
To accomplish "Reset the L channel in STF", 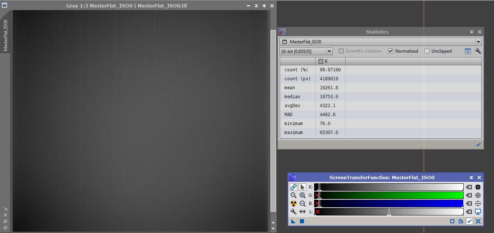I will coord(469,212).
